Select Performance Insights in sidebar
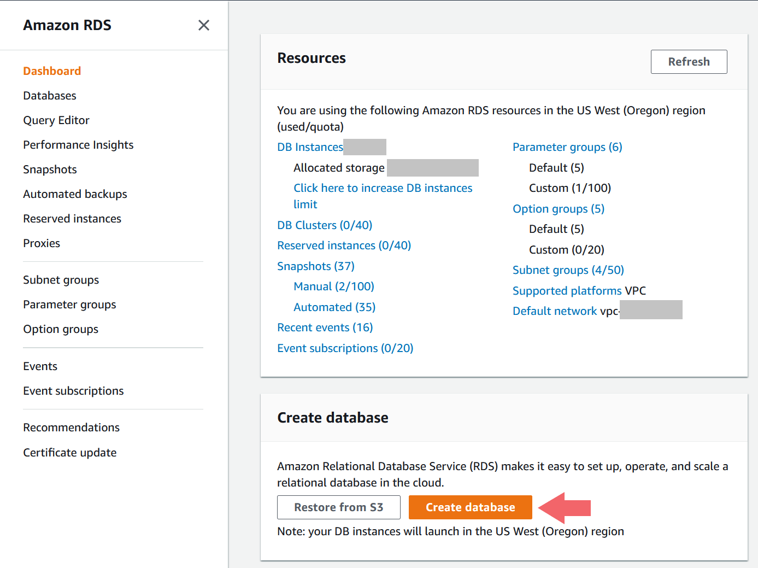758x568 pixels. 78,145
